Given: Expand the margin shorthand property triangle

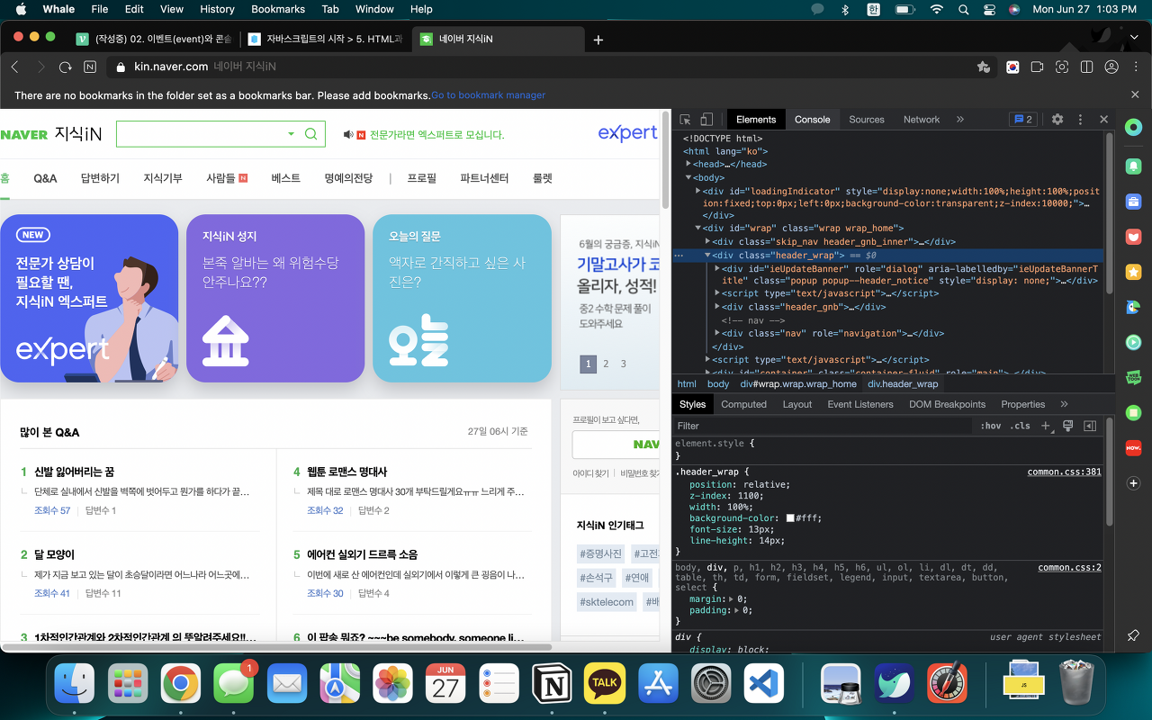Looking at the screenshot, I should coord(731,598).
